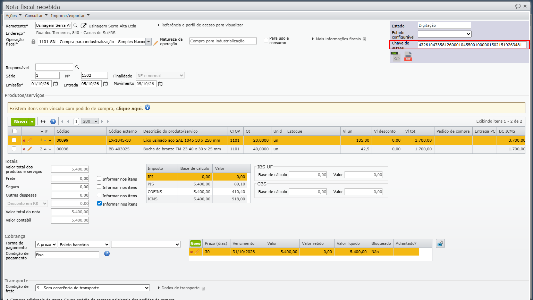
Task: Open the PDF document icon
Action: click(408, 57)
